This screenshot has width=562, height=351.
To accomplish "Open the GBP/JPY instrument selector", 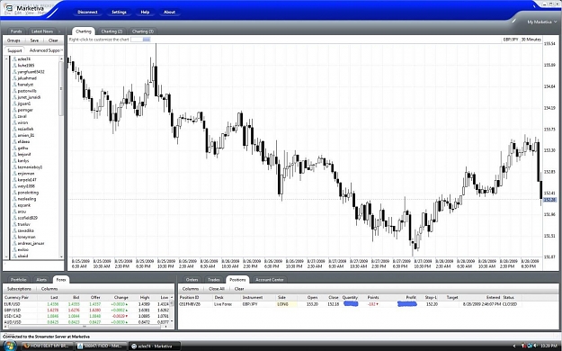I will click(511, 40).
